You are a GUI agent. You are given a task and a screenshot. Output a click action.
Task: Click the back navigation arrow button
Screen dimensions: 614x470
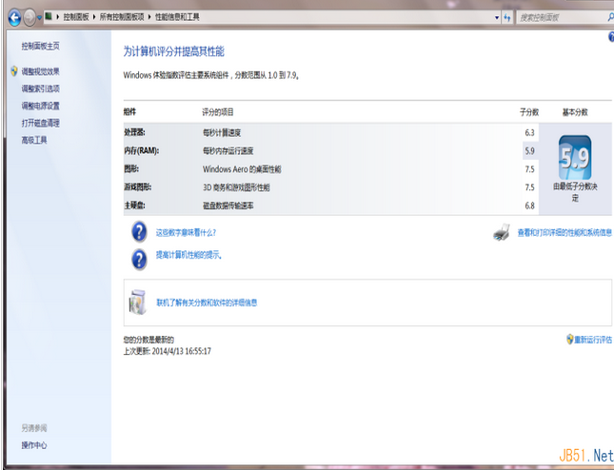coord(13,17)
